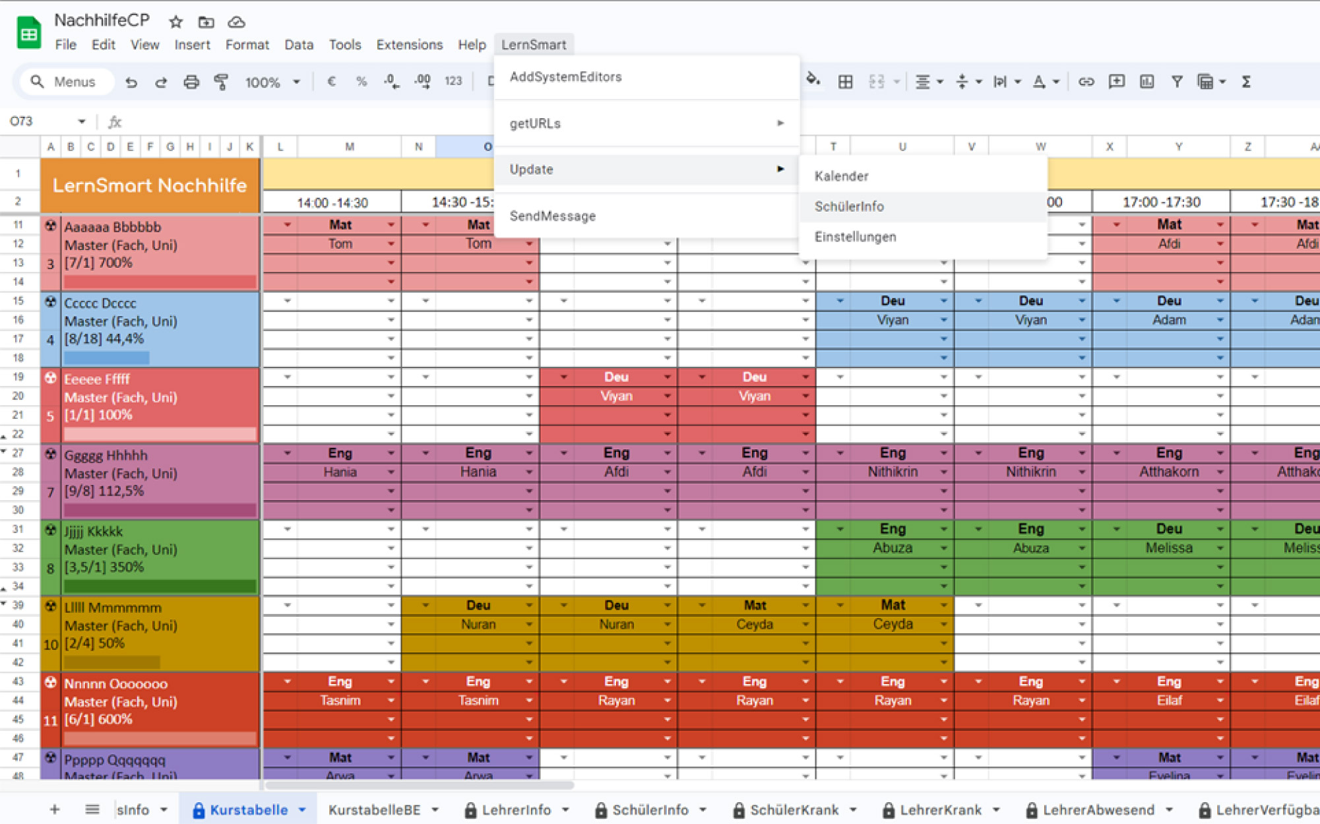1320x824 pixels.
Task: Switch to the LehrerInfo sheet tab
Action: coord(515,809)
